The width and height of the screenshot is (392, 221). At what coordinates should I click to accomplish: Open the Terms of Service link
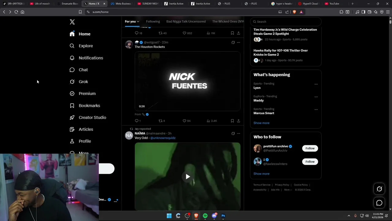pyautogui.click(x=262, y=185)
